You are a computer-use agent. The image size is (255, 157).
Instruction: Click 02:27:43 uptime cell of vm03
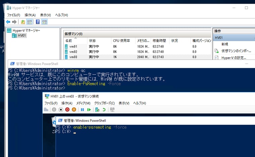(x=158, y=57)
